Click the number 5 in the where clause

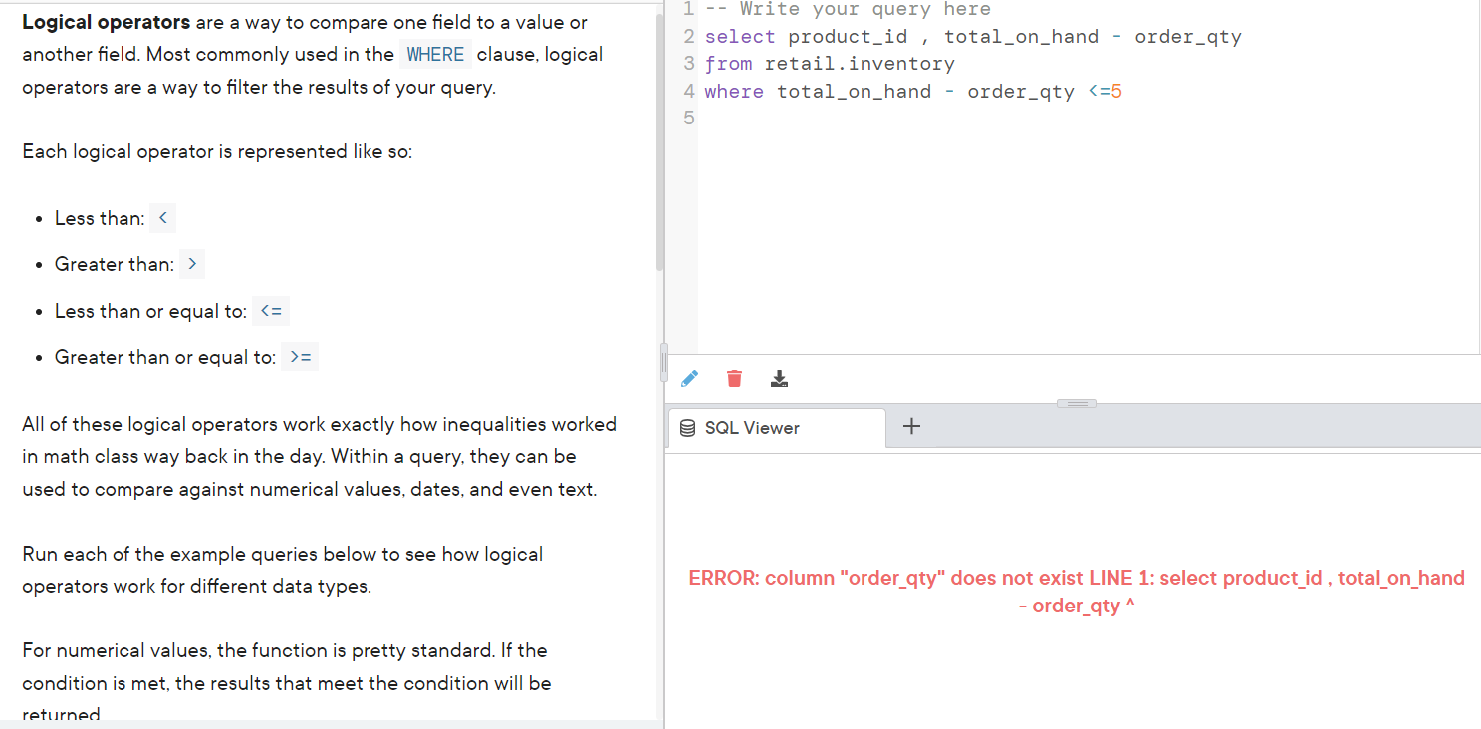[x=1117, y=92]
